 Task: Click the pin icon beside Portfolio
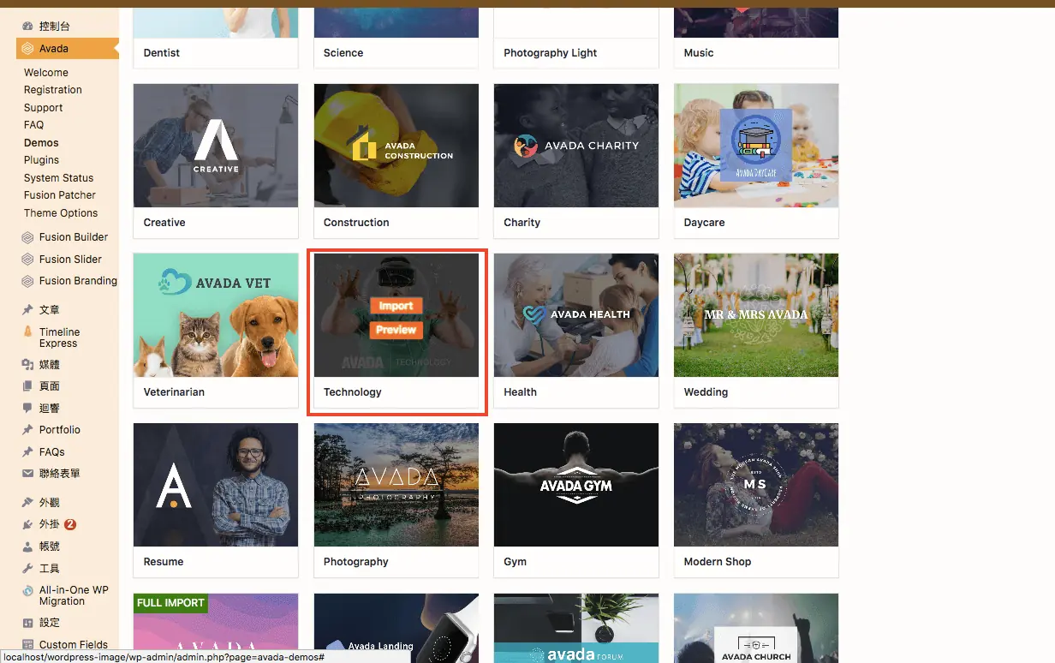(28, 430)
